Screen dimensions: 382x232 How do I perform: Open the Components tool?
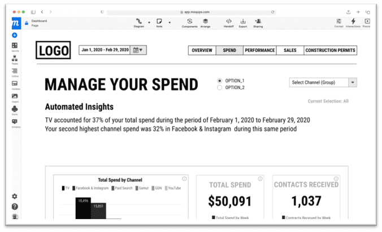point(189,21)
